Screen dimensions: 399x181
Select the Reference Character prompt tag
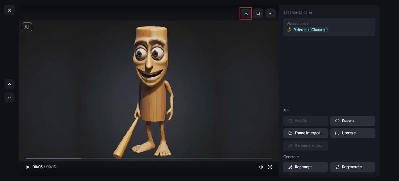310,30
